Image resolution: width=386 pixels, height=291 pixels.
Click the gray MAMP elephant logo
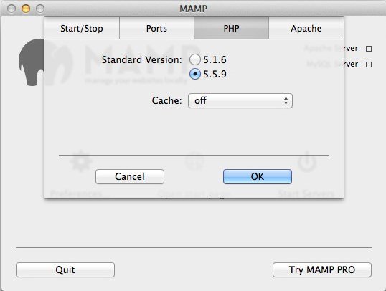(x=32, y=62)
